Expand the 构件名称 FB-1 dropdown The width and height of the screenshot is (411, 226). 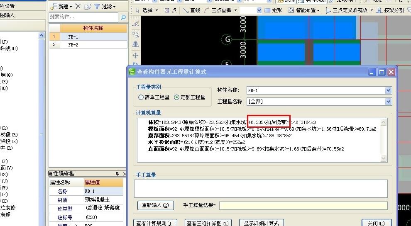(x=388, y=90)
